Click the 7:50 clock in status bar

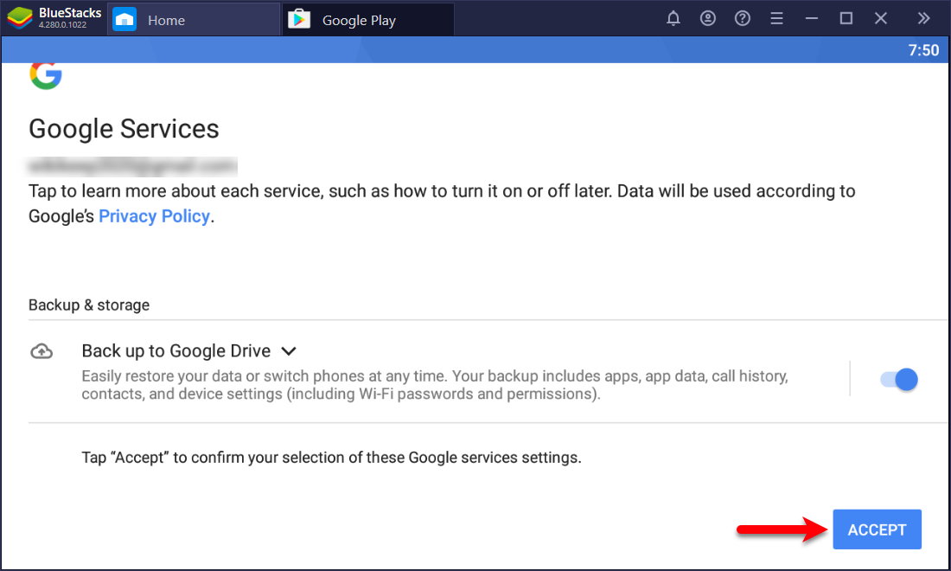[923, 50]
